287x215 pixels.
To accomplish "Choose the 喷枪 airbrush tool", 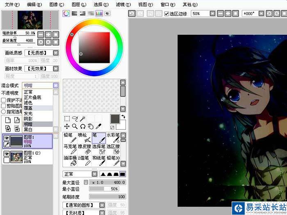I will [x=84, y=138].
